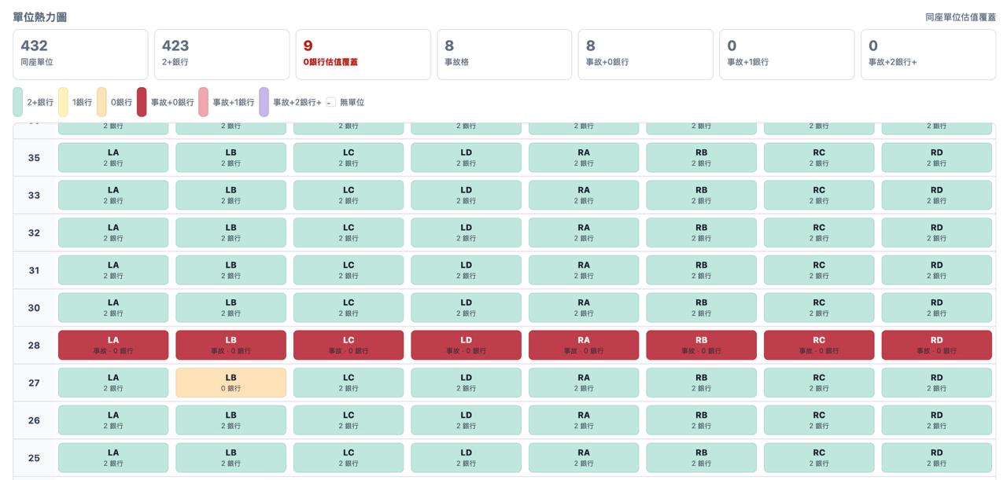Image resolution: width=1007 pixels, height=480 pixels.
Task: Select red unit RC on floor 28
Action: (819, 345)
